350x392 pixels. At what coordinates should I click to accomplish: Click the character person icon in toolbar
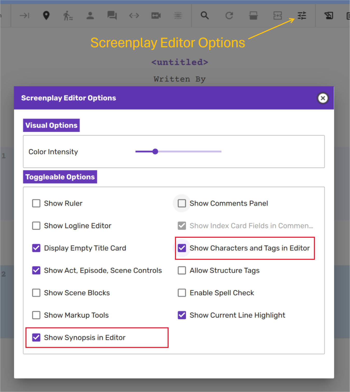click(x=90, y=16)
